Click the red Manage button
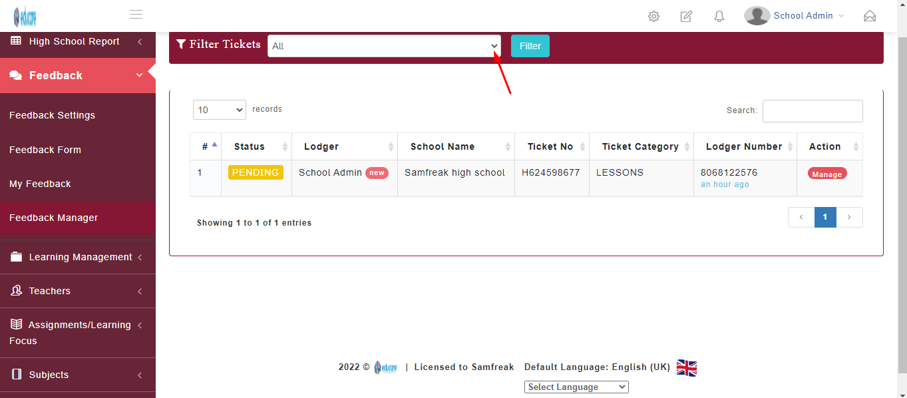 coord(827,174)
